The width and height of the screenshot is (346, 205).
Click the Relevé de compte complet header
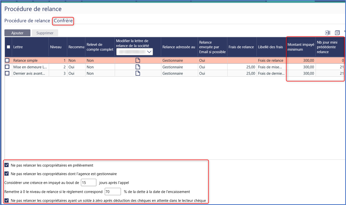click(100, 47)
